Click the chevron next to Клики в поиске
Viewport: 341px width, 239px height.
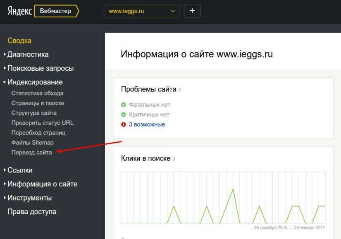coord(174,159)
